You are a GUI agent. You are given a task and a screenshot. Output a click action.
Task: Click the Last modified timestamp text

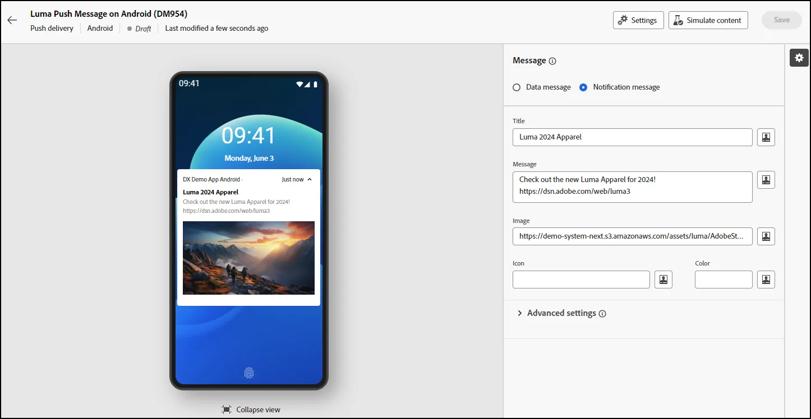coord(216,28)
